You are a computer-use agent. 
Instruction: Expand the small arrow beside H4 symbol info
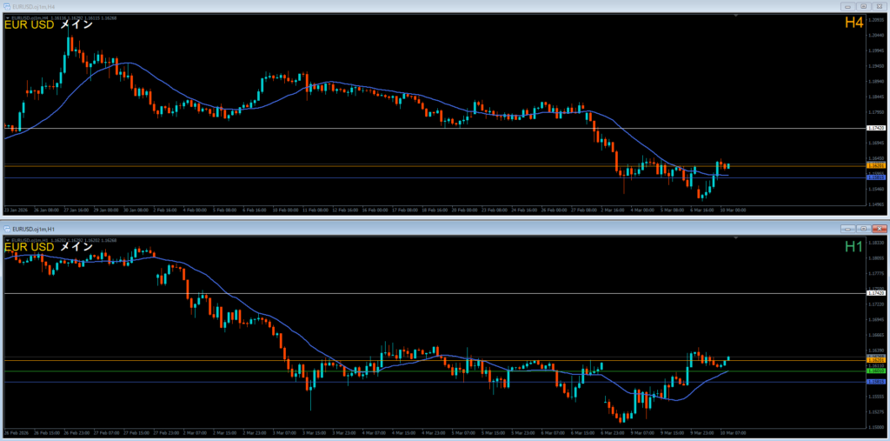6,16
